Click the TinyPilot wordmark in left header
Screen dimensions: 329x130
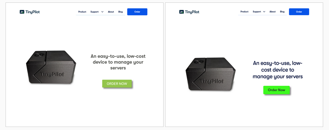click(x=32, y=12)
